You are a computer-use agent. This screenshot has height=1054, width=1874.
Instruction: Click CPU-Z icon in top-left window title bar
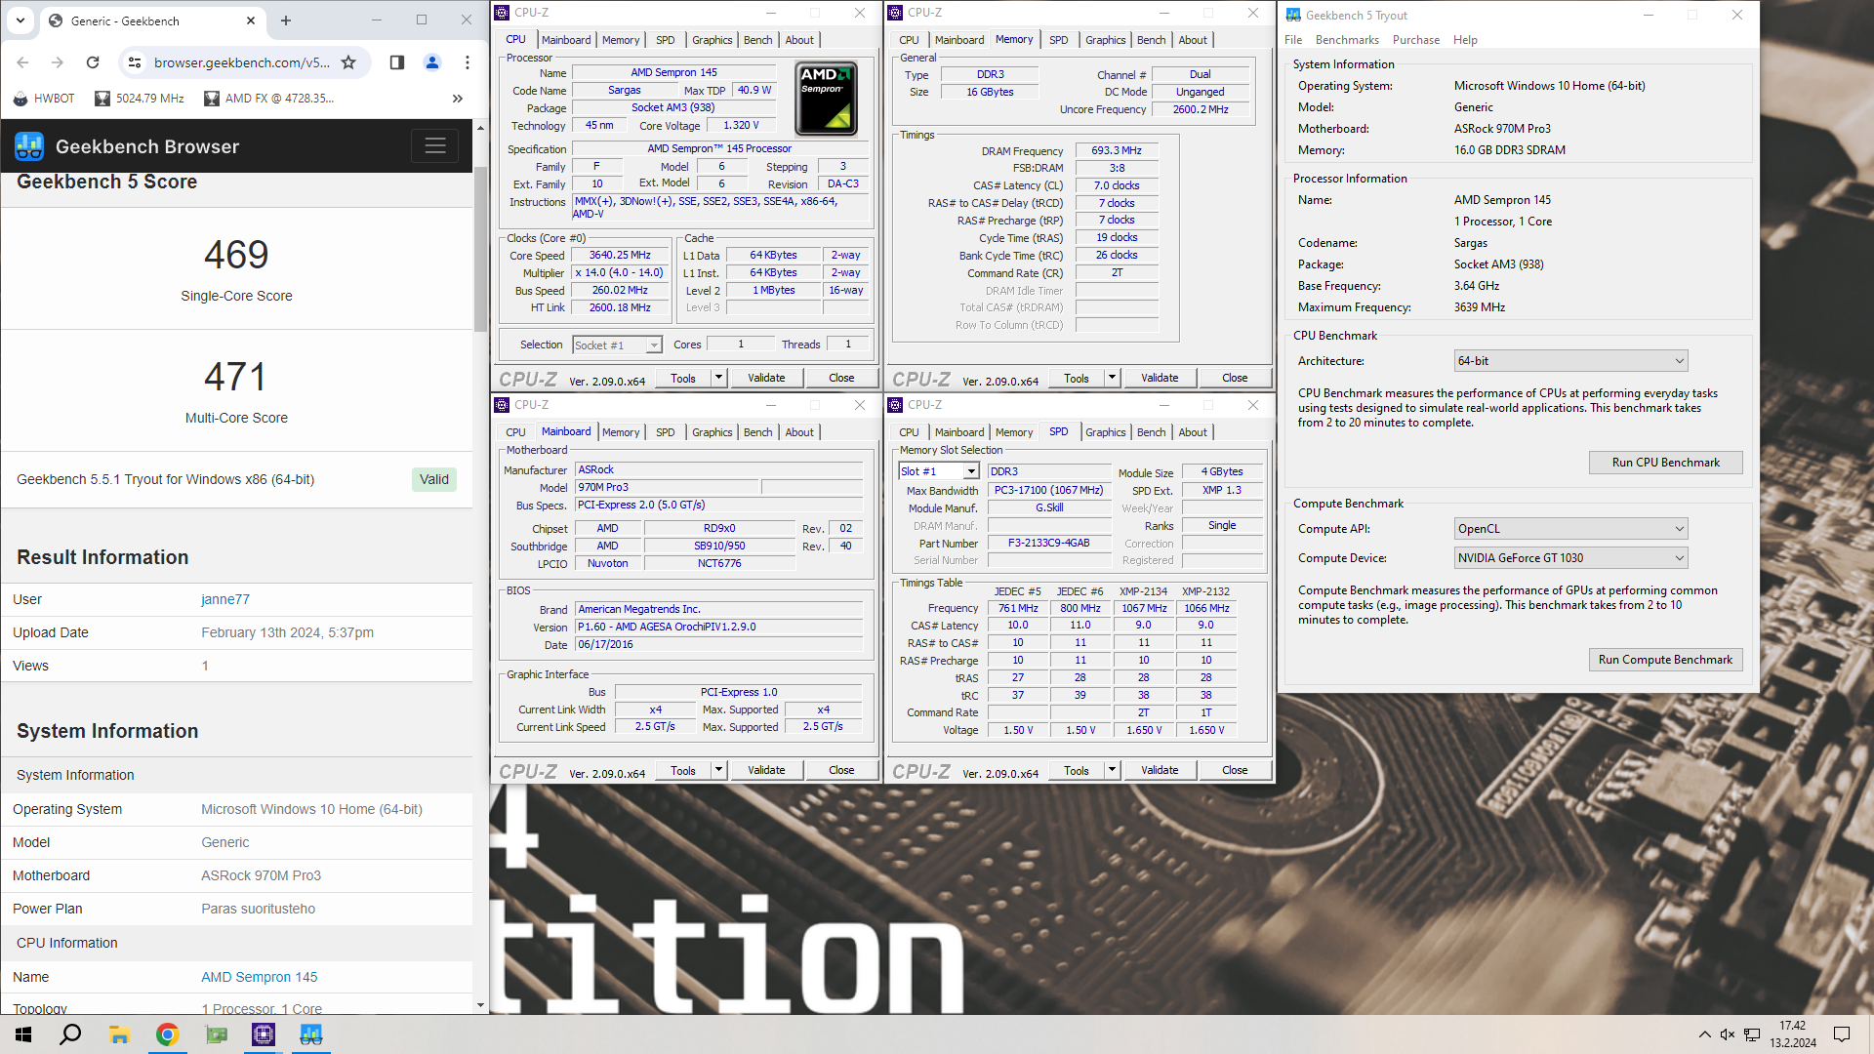pyautogui.click(x=502, y=13)
